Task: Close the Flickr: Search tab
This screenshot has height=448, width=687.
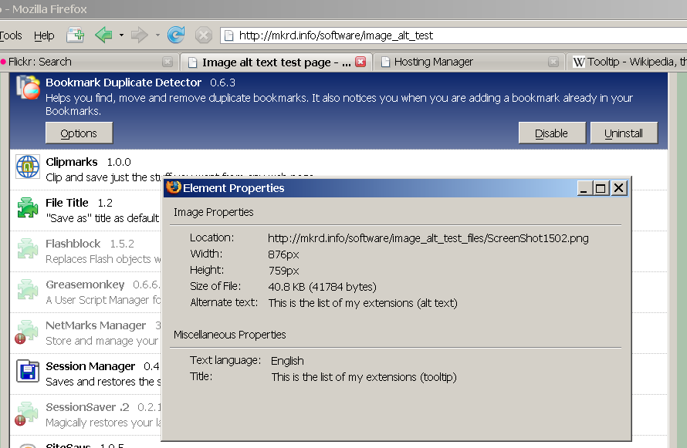Action: pyautogui.click(x=168, y=62)
